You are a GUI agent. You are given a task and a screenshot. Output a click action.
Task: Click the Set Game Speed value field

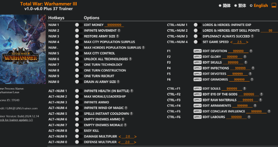[x=239, y=42]
